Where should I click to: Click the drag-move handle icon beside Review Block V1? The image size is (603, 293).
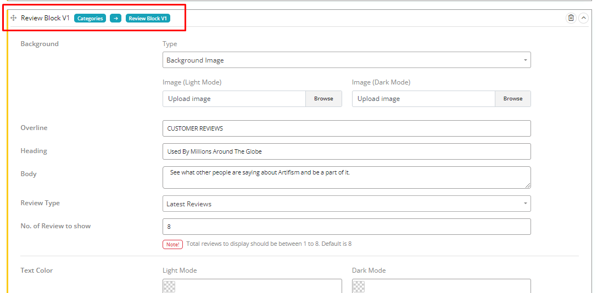click(x=14, y=18)
